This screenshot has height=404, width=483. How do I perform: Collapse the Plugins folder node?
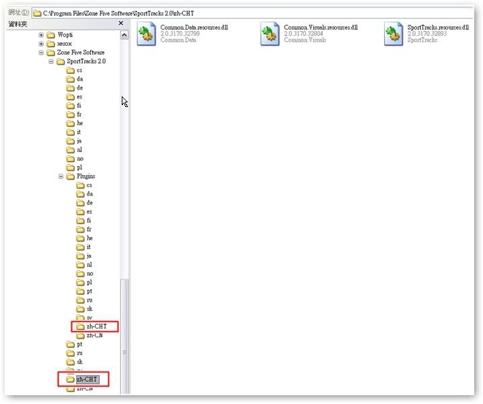[x=61, y=176]
